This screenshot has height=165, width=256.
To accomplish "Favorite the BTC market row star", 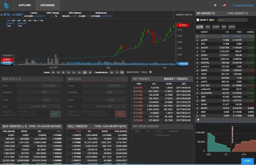I will point(197,44).
